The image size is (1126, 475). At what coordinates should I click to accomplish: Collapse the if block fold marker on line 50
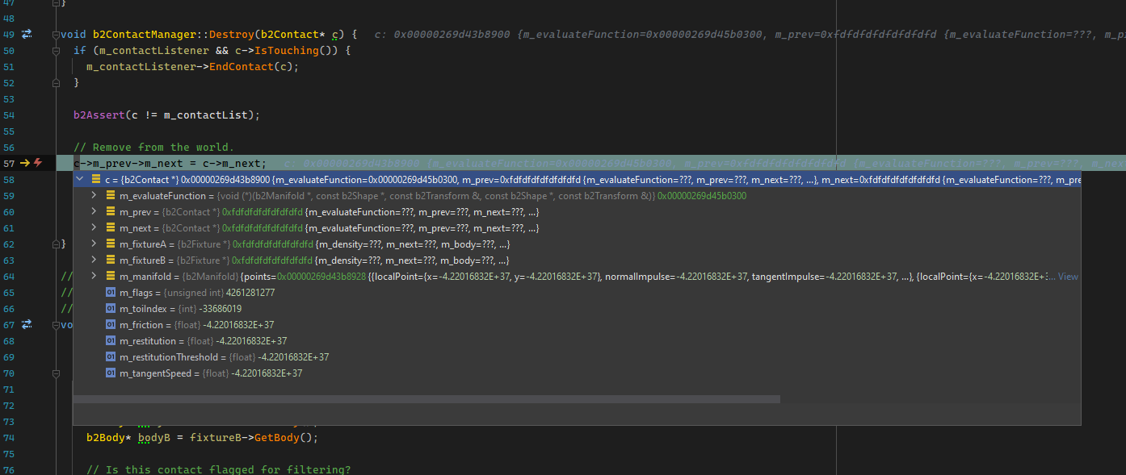(x=57, y=50)
